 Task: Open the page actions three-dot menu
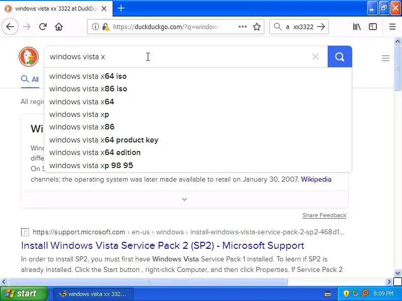(243, 27)
